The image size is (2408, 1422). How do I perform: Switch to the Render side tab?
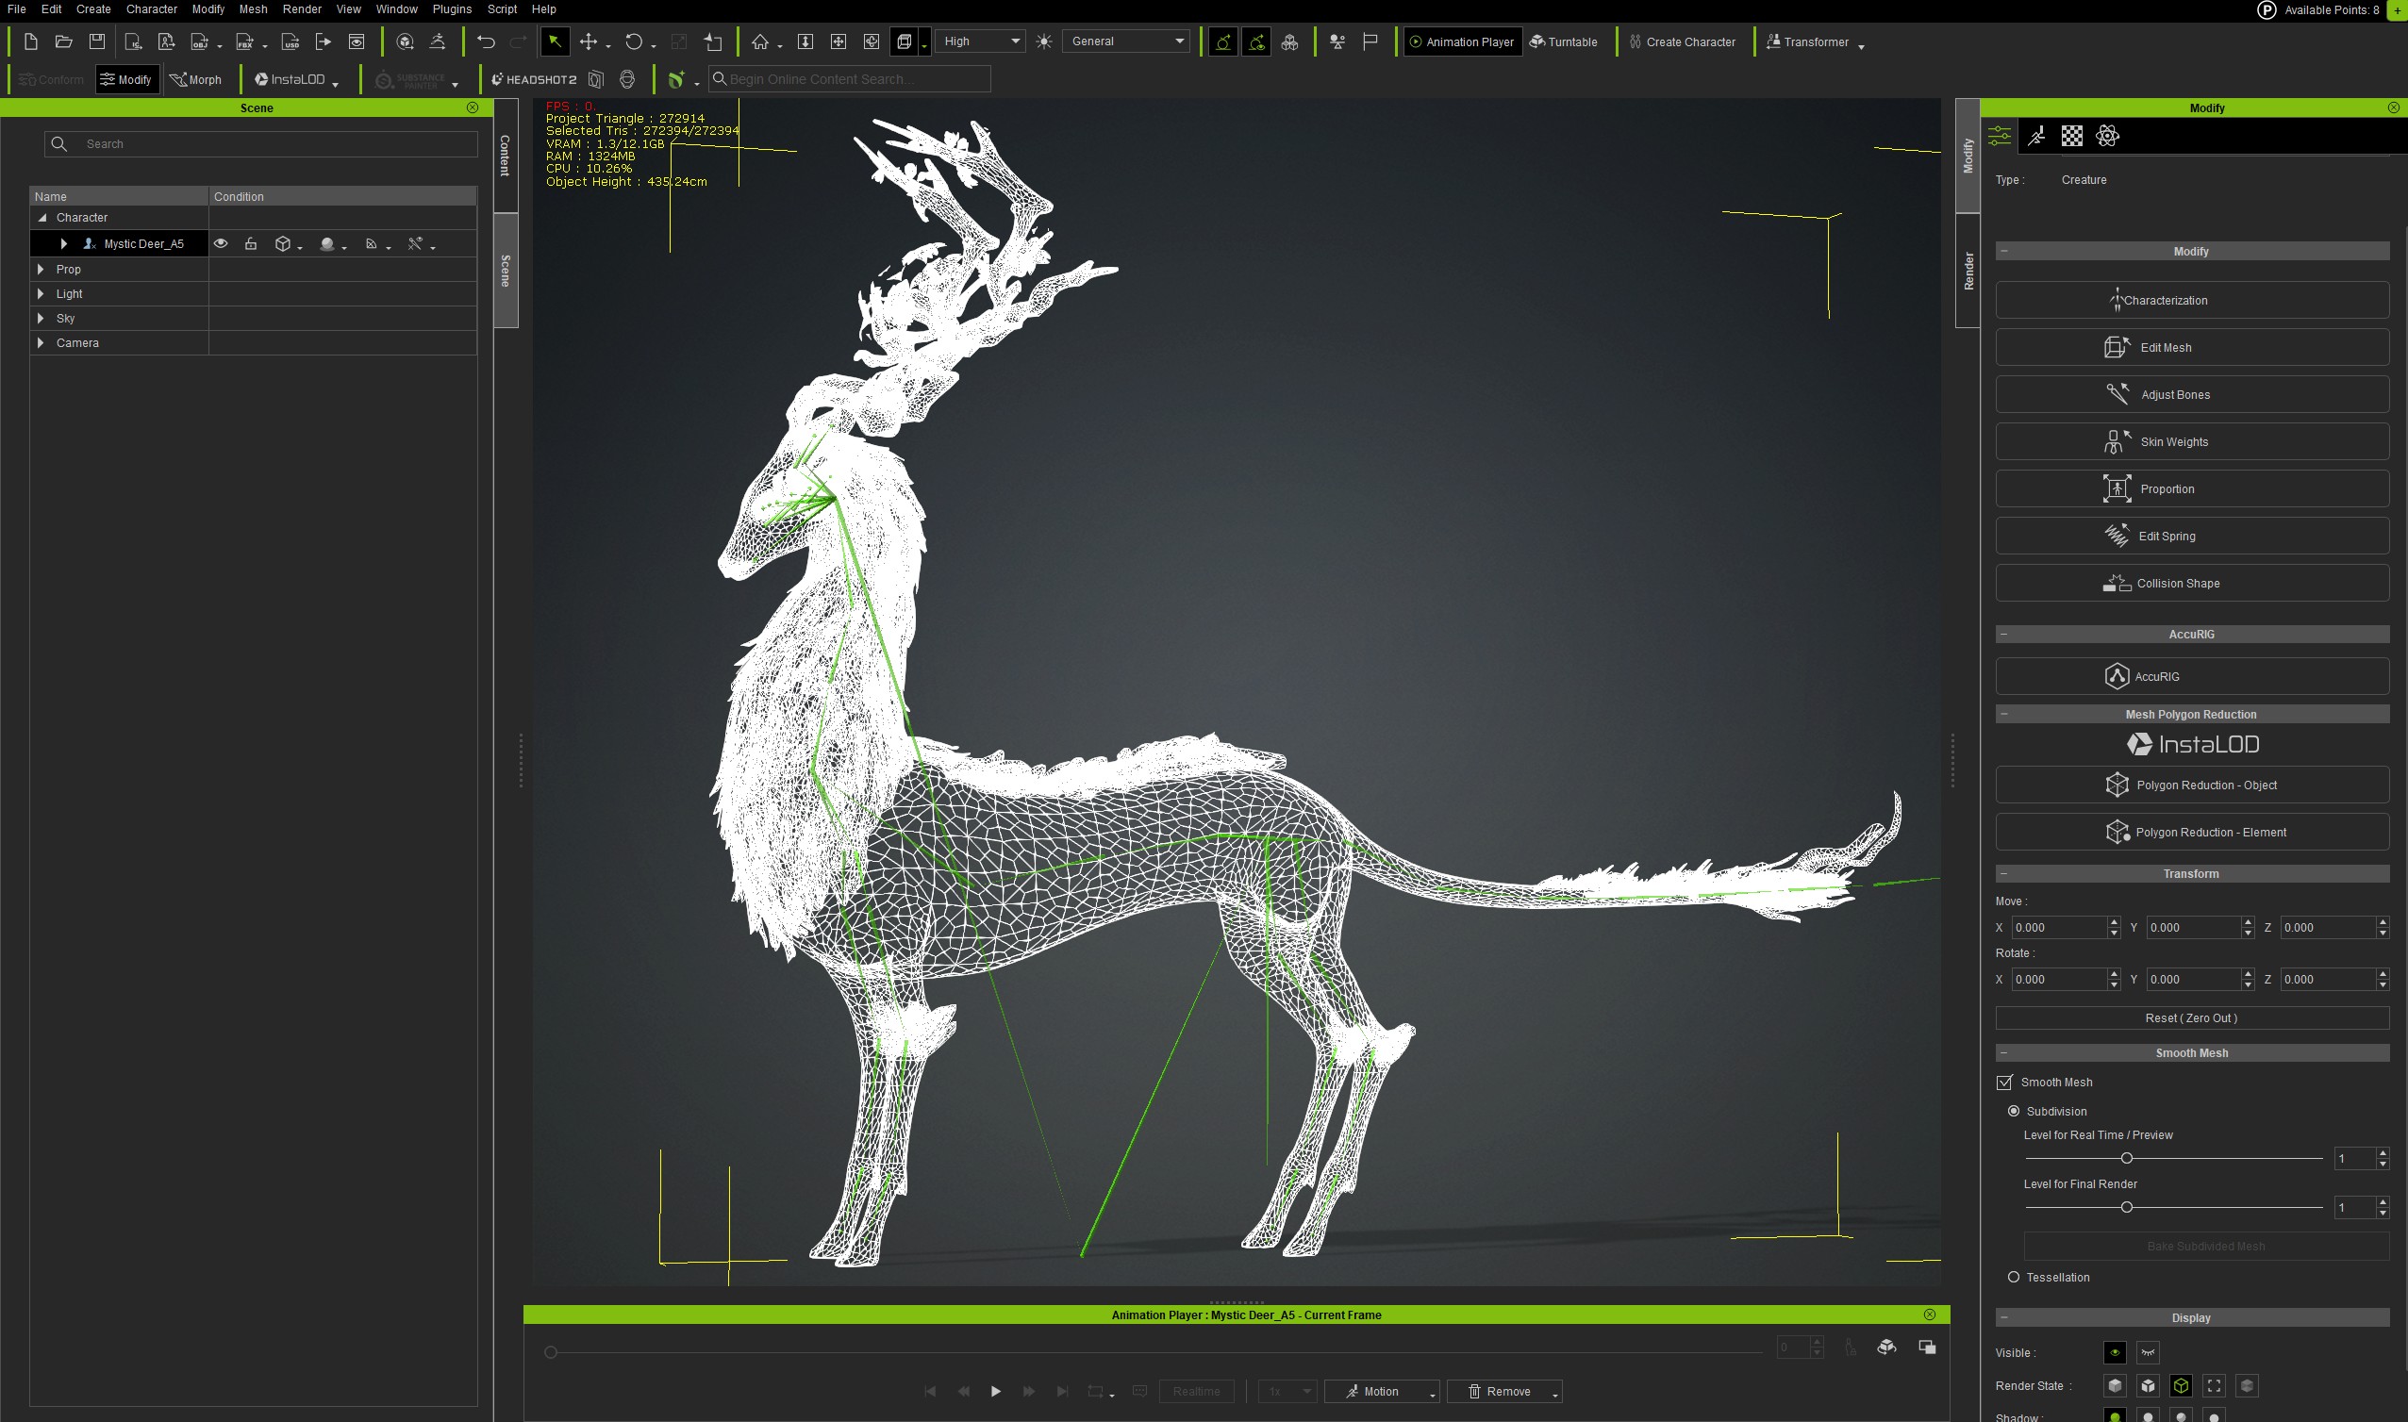coord(1968,272)
